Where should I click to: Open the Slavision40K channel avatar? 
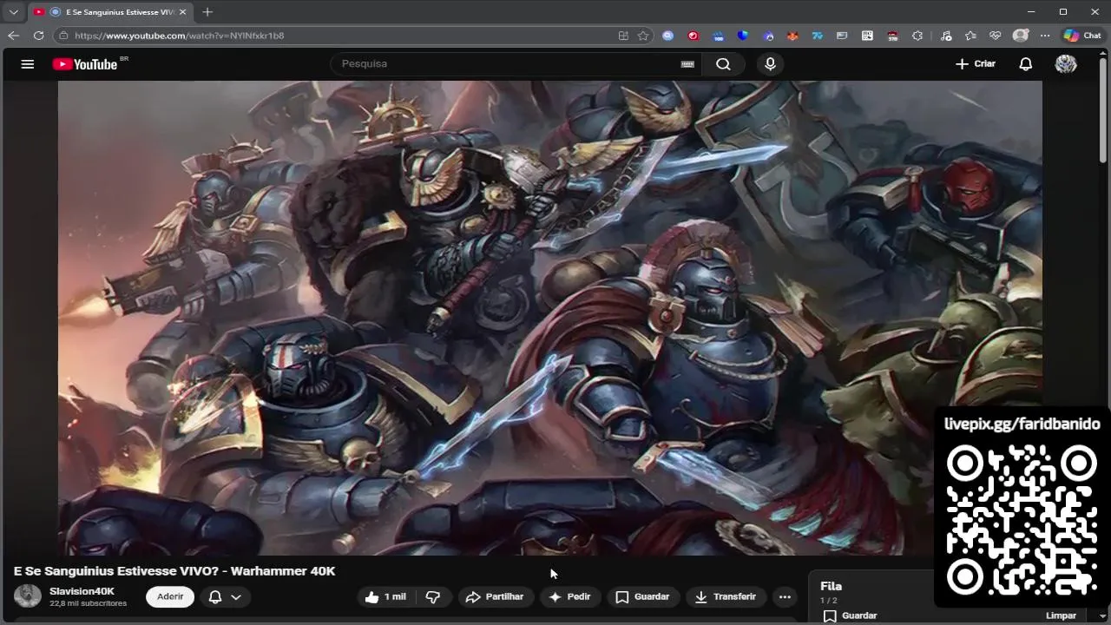click(28, 596)
